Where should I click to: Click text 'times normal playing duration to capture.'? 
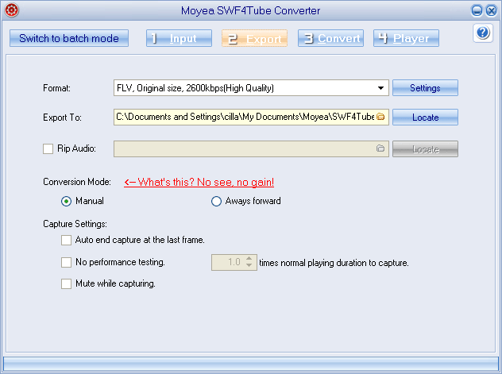tap(334, 263)
